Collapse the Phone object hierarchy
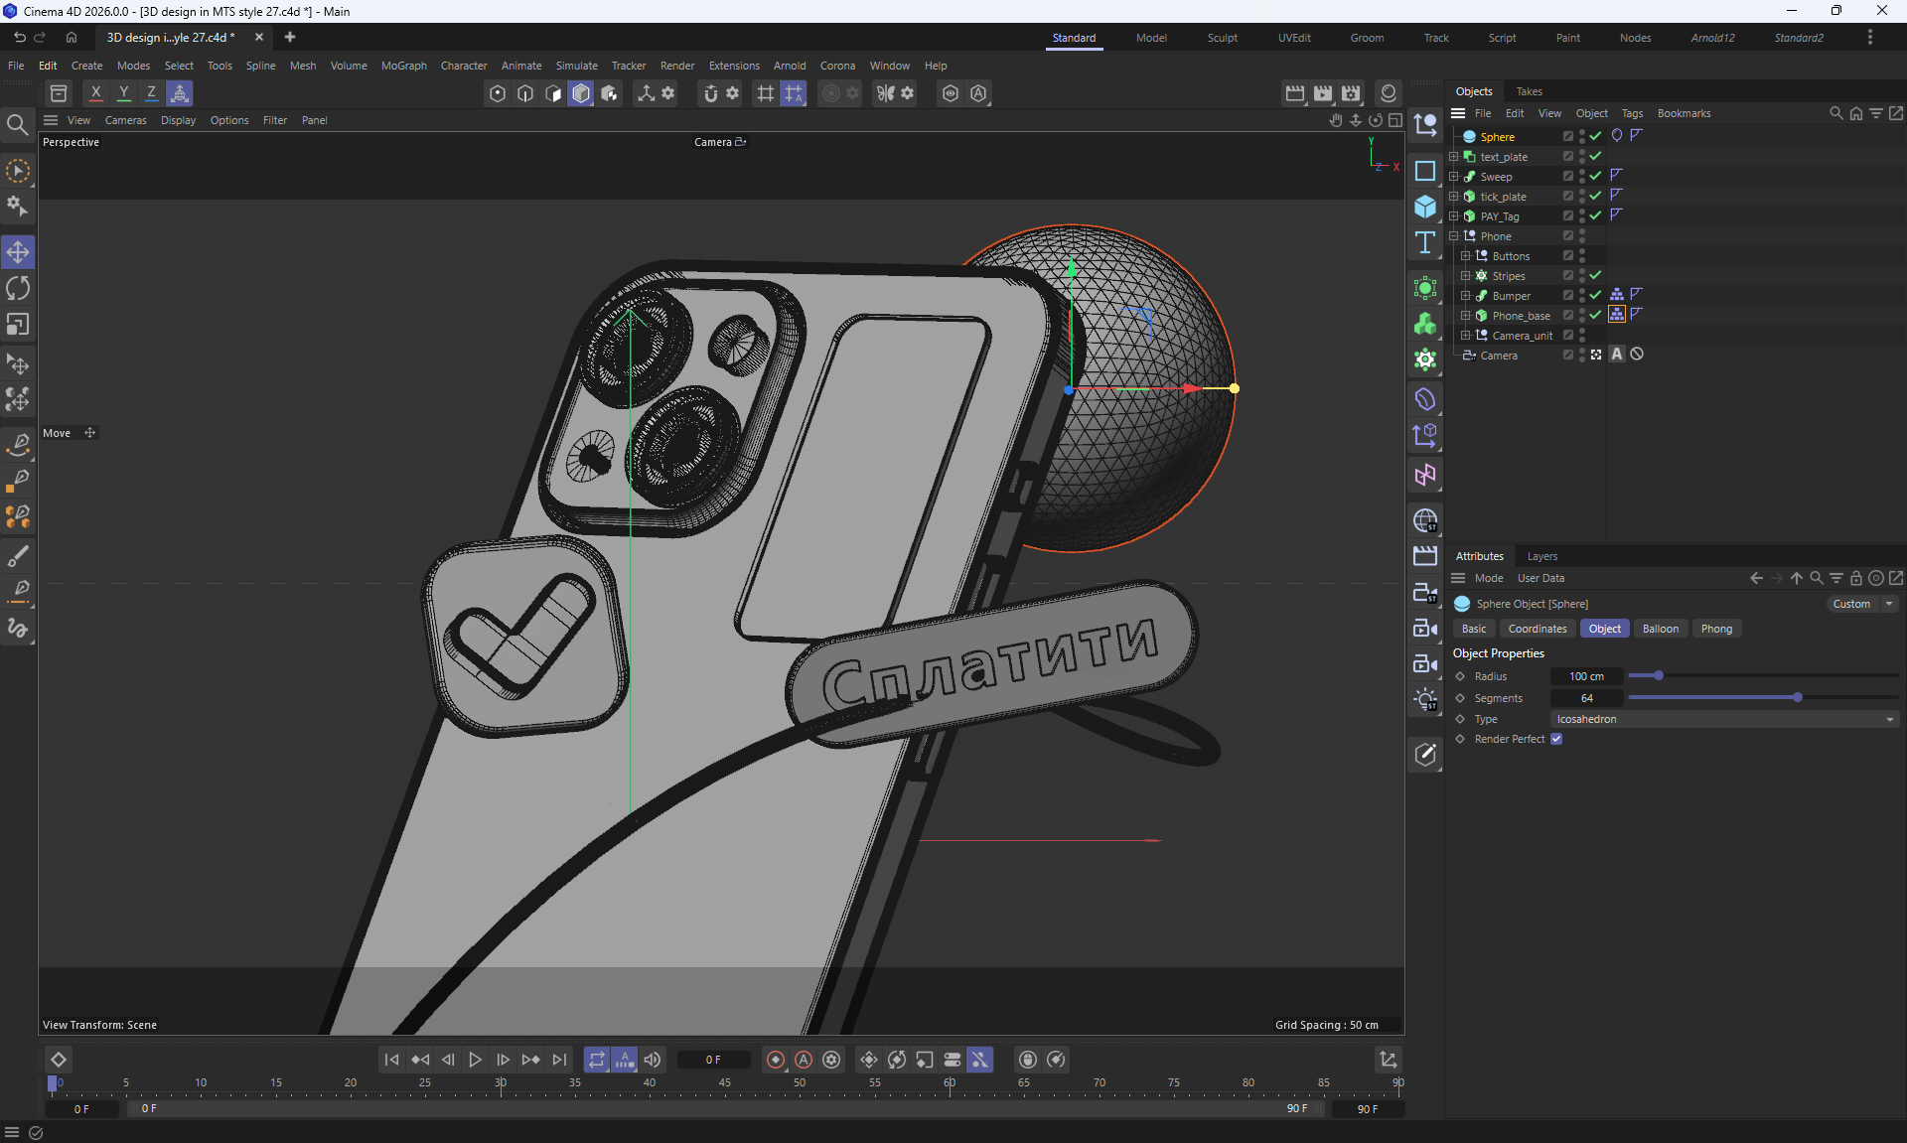This screenshot has height=1143, width=1907. pyautogui.click(x=1454, y=236)
